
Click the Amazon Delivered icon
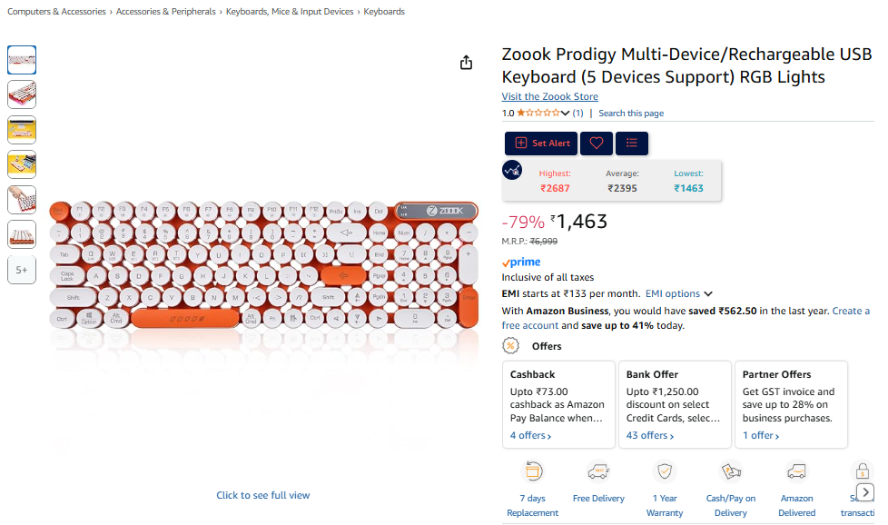[x=796, y=471]
